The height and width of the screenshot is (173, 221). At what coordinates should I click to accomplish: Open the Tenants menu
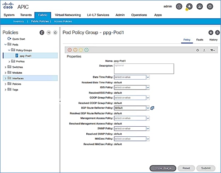point(26,15)
